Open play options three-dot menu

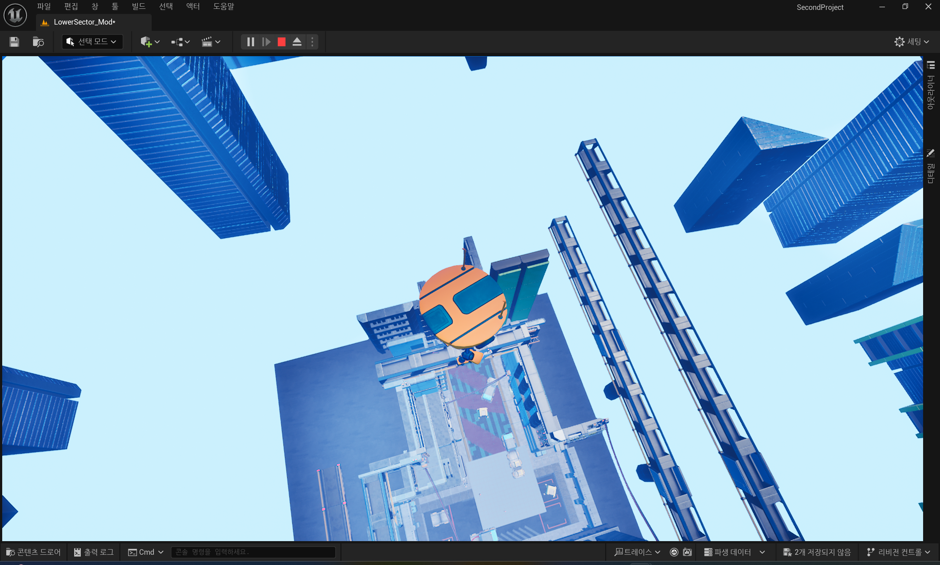pos(312,42)
